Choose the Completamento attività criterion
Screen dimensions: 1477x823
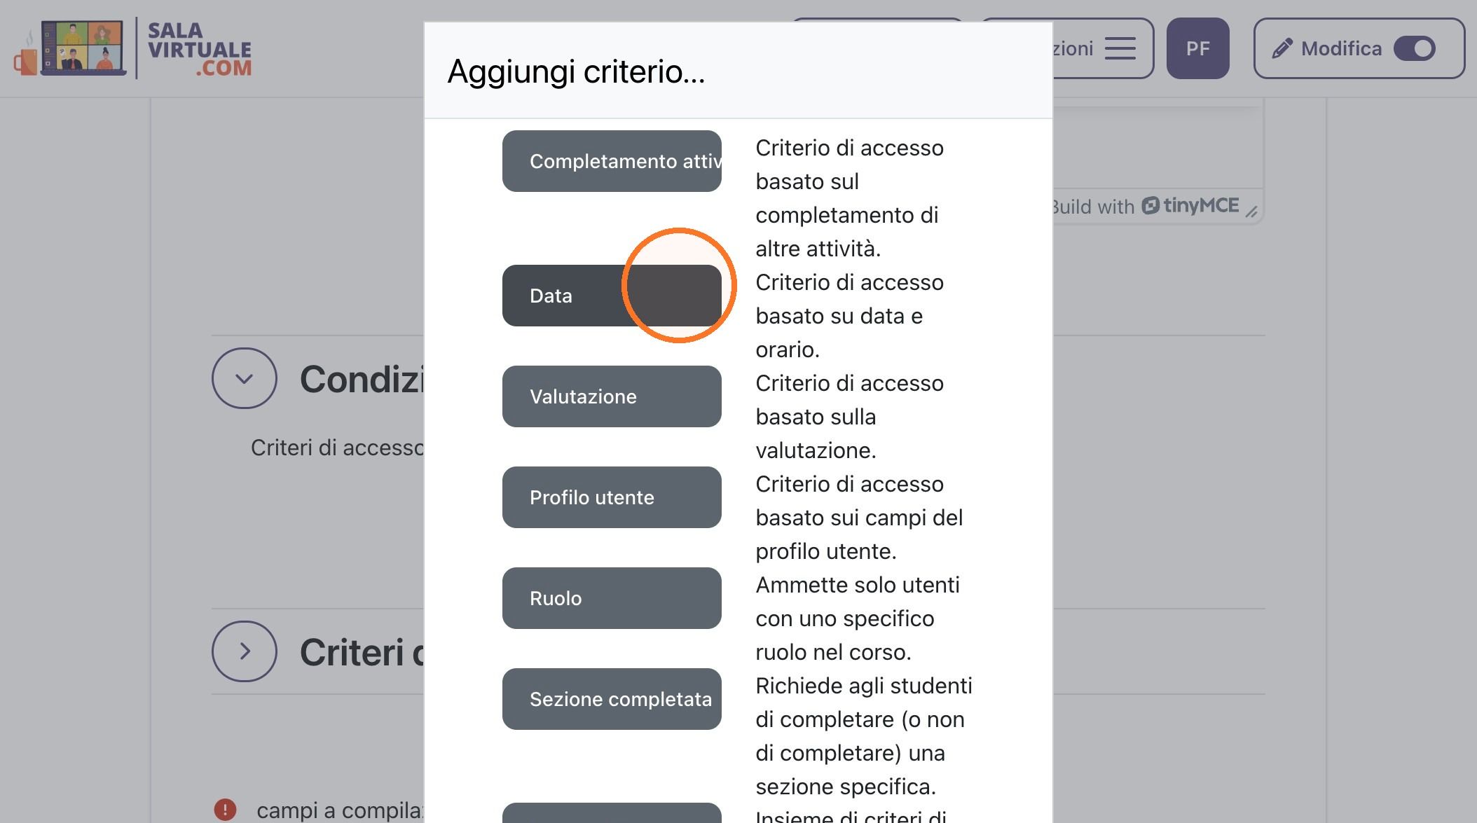click(612, 161)
